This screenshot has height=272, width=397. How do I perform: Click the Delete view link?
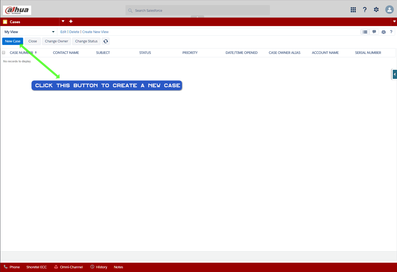pos(74,32)
